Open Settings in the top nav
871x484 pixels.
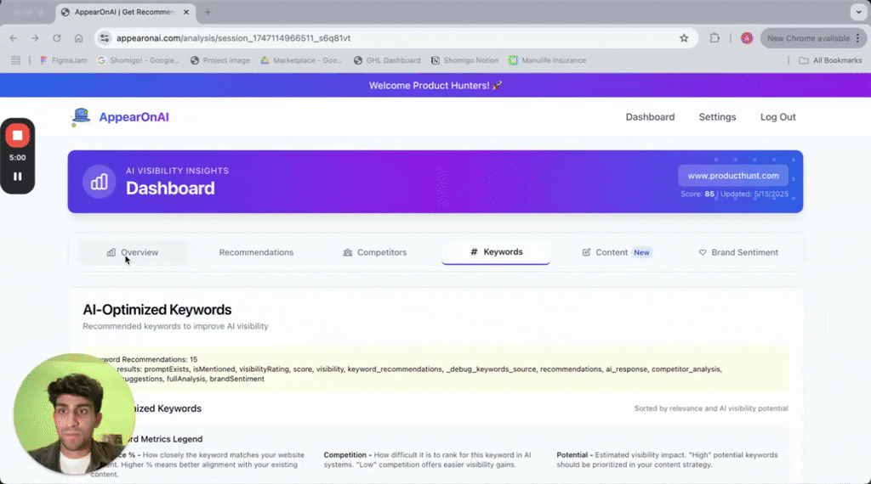point(717,117)
